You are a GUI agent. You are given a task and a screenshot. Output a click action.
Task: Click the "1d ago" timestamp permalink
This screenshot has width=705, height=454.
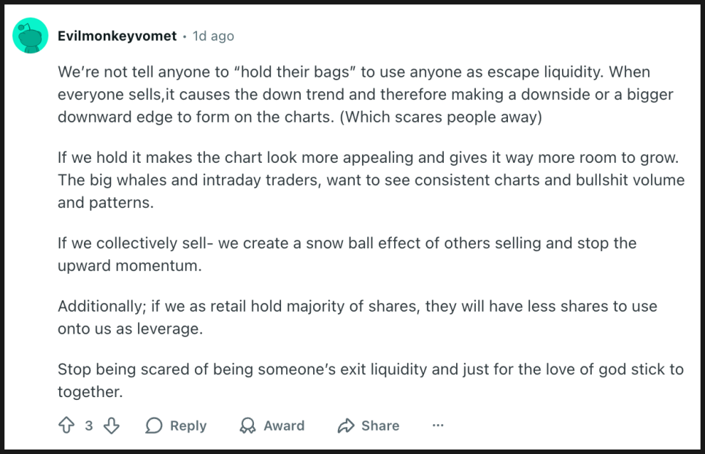tap(213, 36)
